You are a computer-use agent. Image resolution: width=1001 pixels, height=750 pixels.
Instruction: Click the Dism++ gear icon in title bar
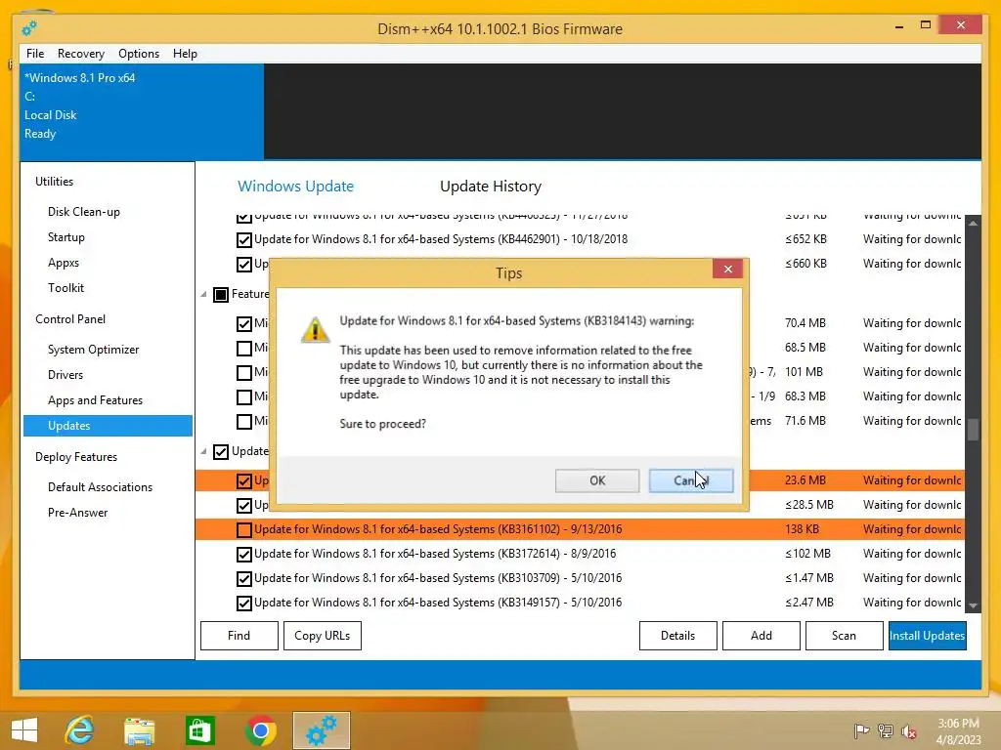tap(29, 28)
